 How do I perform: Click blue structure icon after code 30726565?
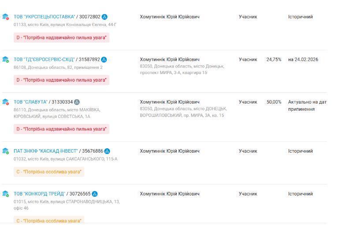point(95,194)
